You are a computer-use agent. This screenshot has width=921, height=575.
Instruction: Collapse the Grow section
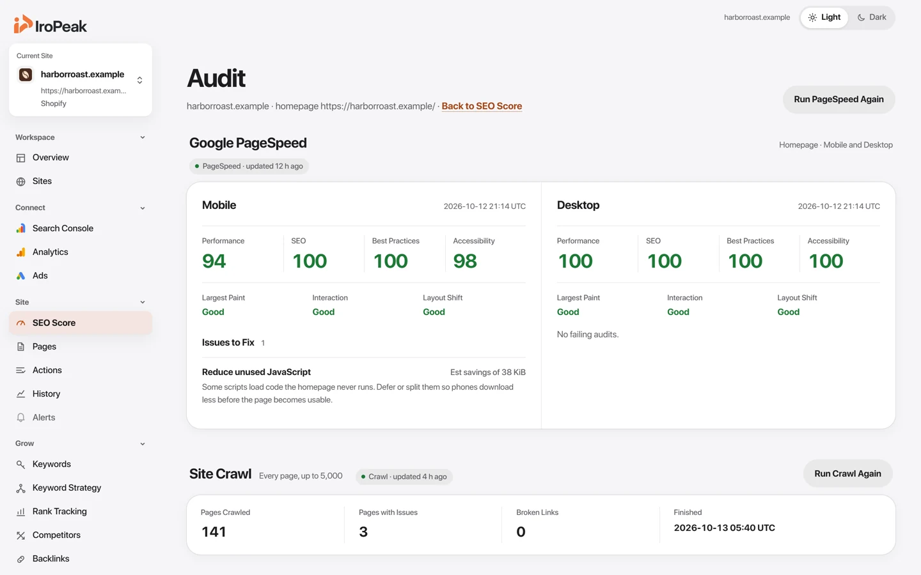pos(143,443)
